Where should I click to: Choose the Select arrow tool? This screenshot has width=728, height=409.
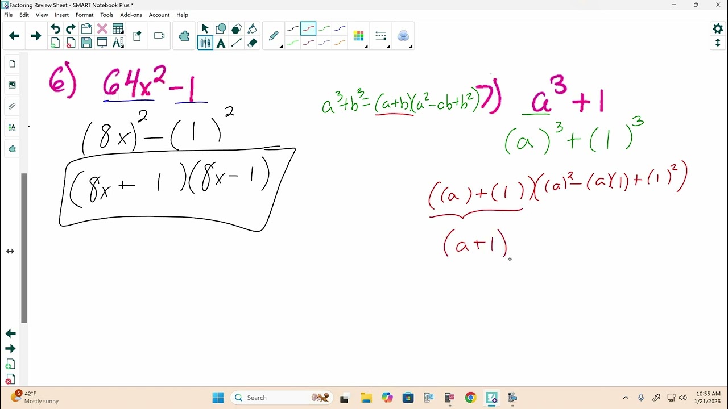coord(205,28)
